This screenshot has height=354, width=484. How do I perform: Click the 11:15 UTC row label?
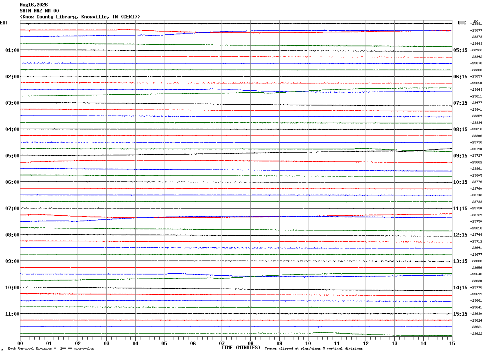pyautogui.click(x=460, y=209)
